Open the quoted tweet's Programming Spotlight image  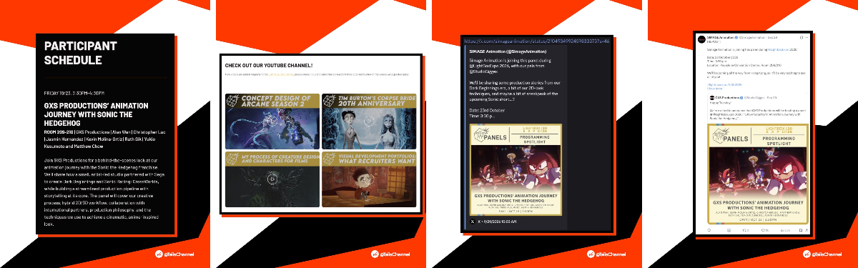758,174
